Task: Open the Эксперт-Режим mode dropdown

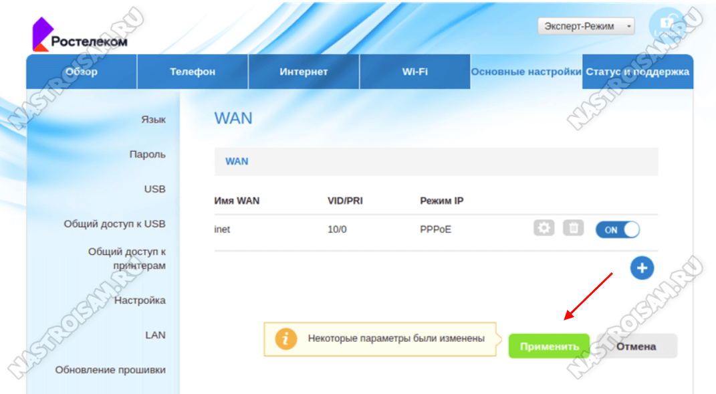Action: [x=586, y=27]
